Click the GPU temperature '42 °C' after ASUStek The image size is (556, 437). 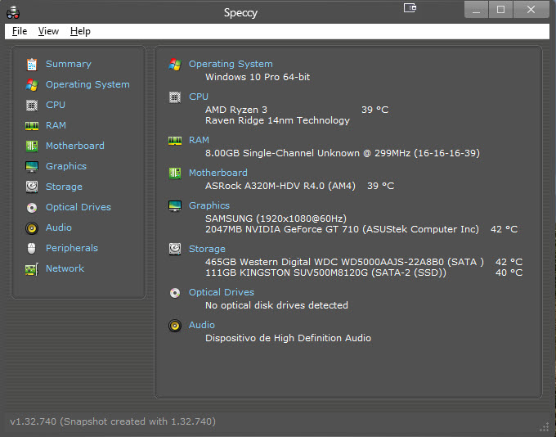504,229
